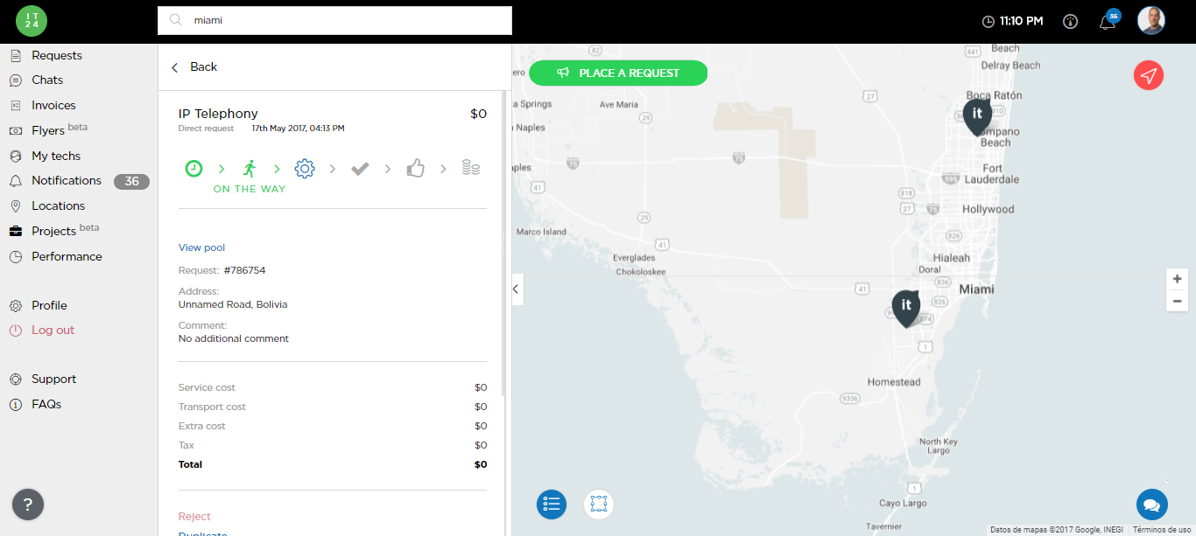Click the Invoices icon
Screen dimensions: 1196x536
[x=15, y=105]
